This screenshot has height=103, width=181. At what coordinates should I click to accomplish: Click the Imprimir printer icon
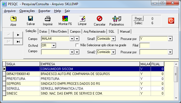48,19
